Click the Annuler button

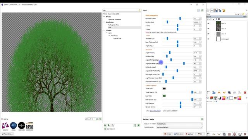point(168,134)
